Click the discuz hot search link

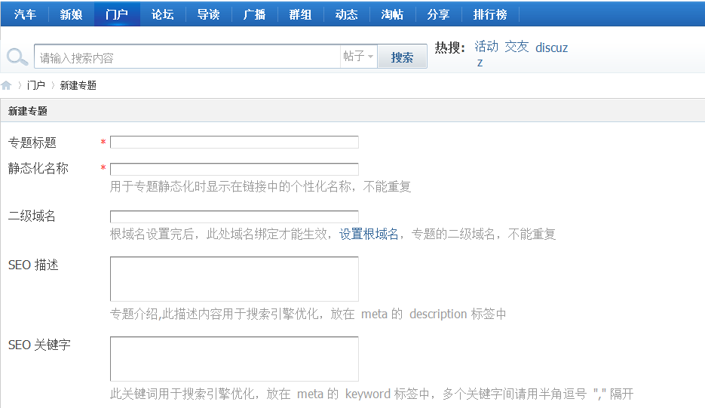click(x=551, y=48)
